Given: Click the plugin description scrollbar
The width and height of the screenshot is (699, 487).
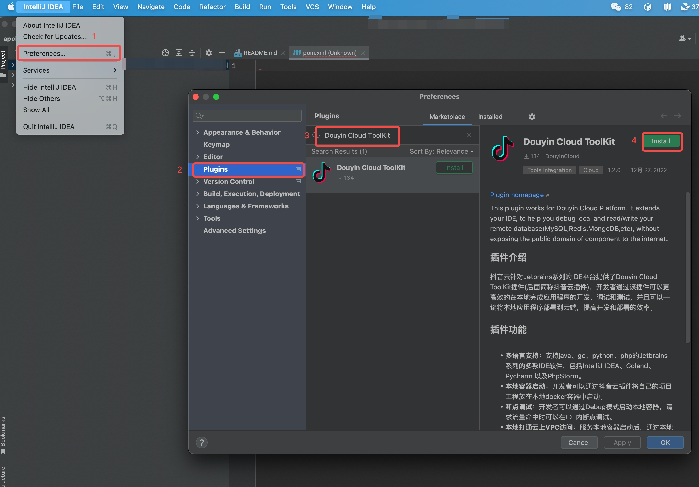Looking at the screenshot, I should (x=687, y=268).
